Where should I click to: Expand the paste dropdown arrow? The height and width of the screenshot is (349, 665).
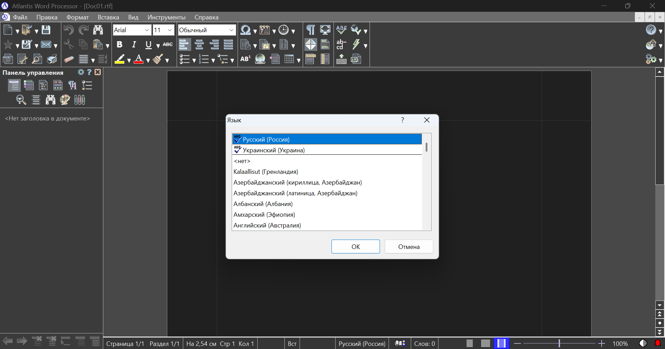[x=107, y=46]
